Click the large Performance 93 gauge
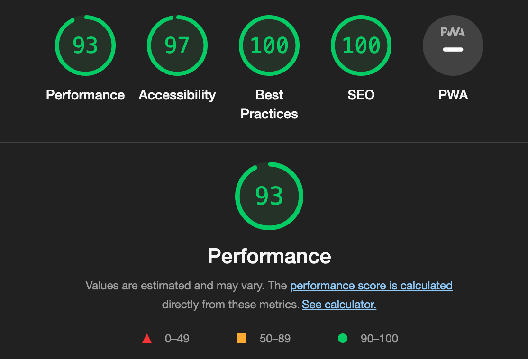Viewport: 528px width, 359px height. (269, 196)
